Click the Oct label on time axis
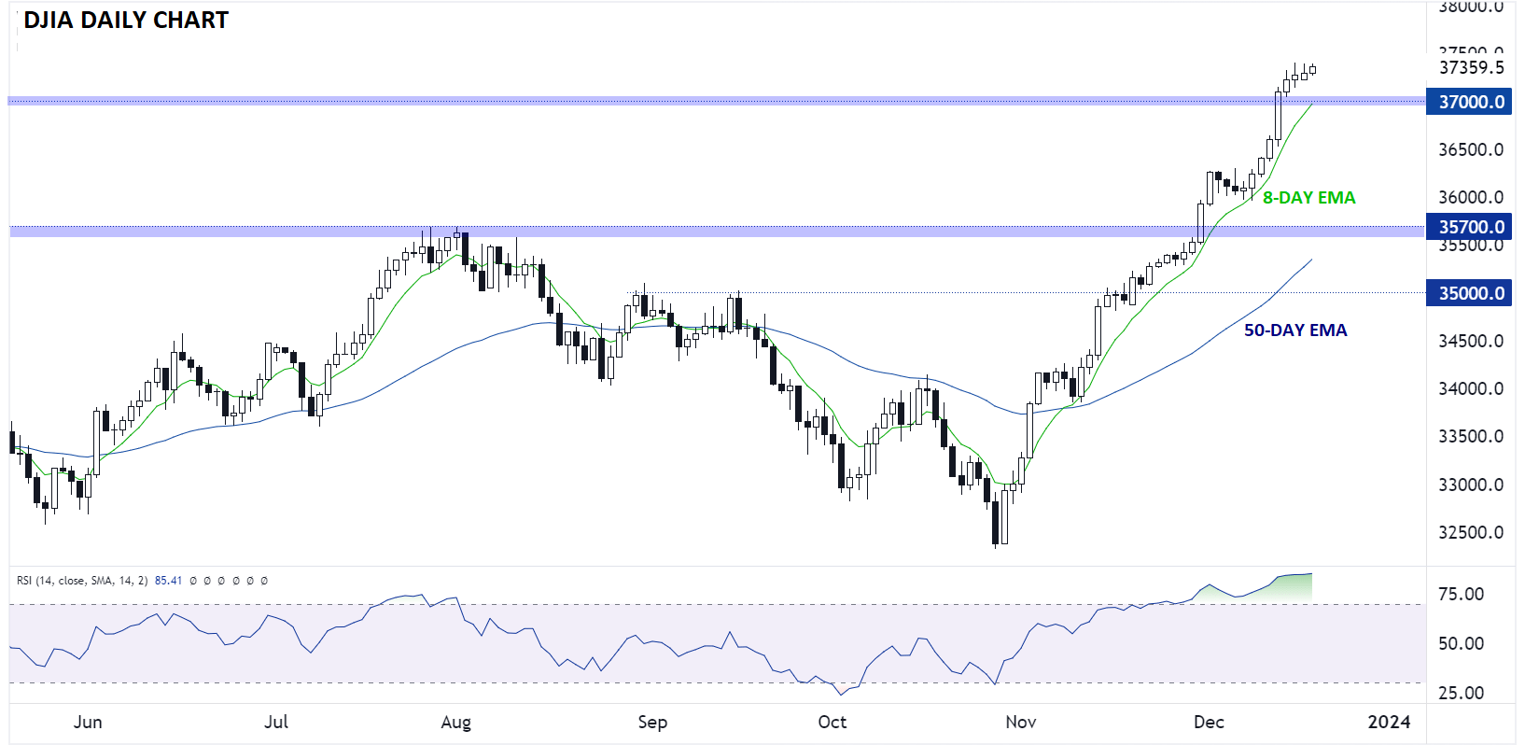Viewport: 1525px width, 745px height. [x=832, y=722]
